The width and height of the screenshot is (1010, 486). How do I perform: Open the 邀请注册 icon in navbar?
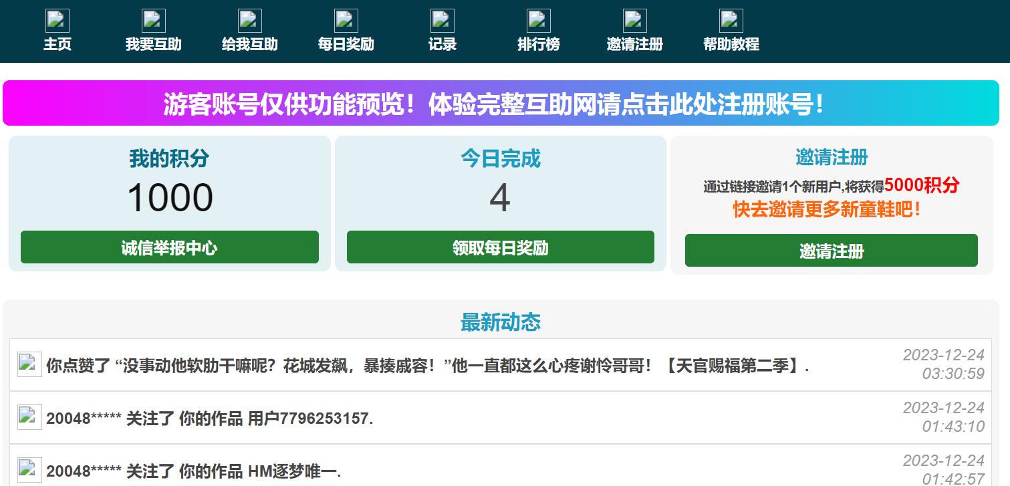635,21
